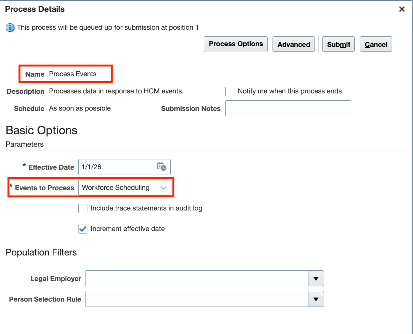The image size is (413, 334).
Task: Cancel the process submission
Action: pyautogui.click(x=376, y=44)
